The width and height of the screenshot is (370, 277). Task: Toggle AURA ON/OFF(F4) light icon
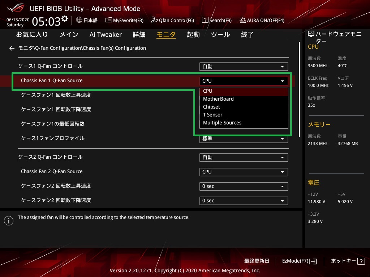pyautogui.click(x=242, y=20)
